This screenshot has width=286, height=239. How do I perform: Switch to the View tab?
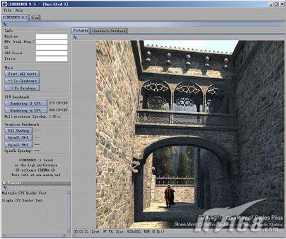pyautogui.click(x=35, y=18)
